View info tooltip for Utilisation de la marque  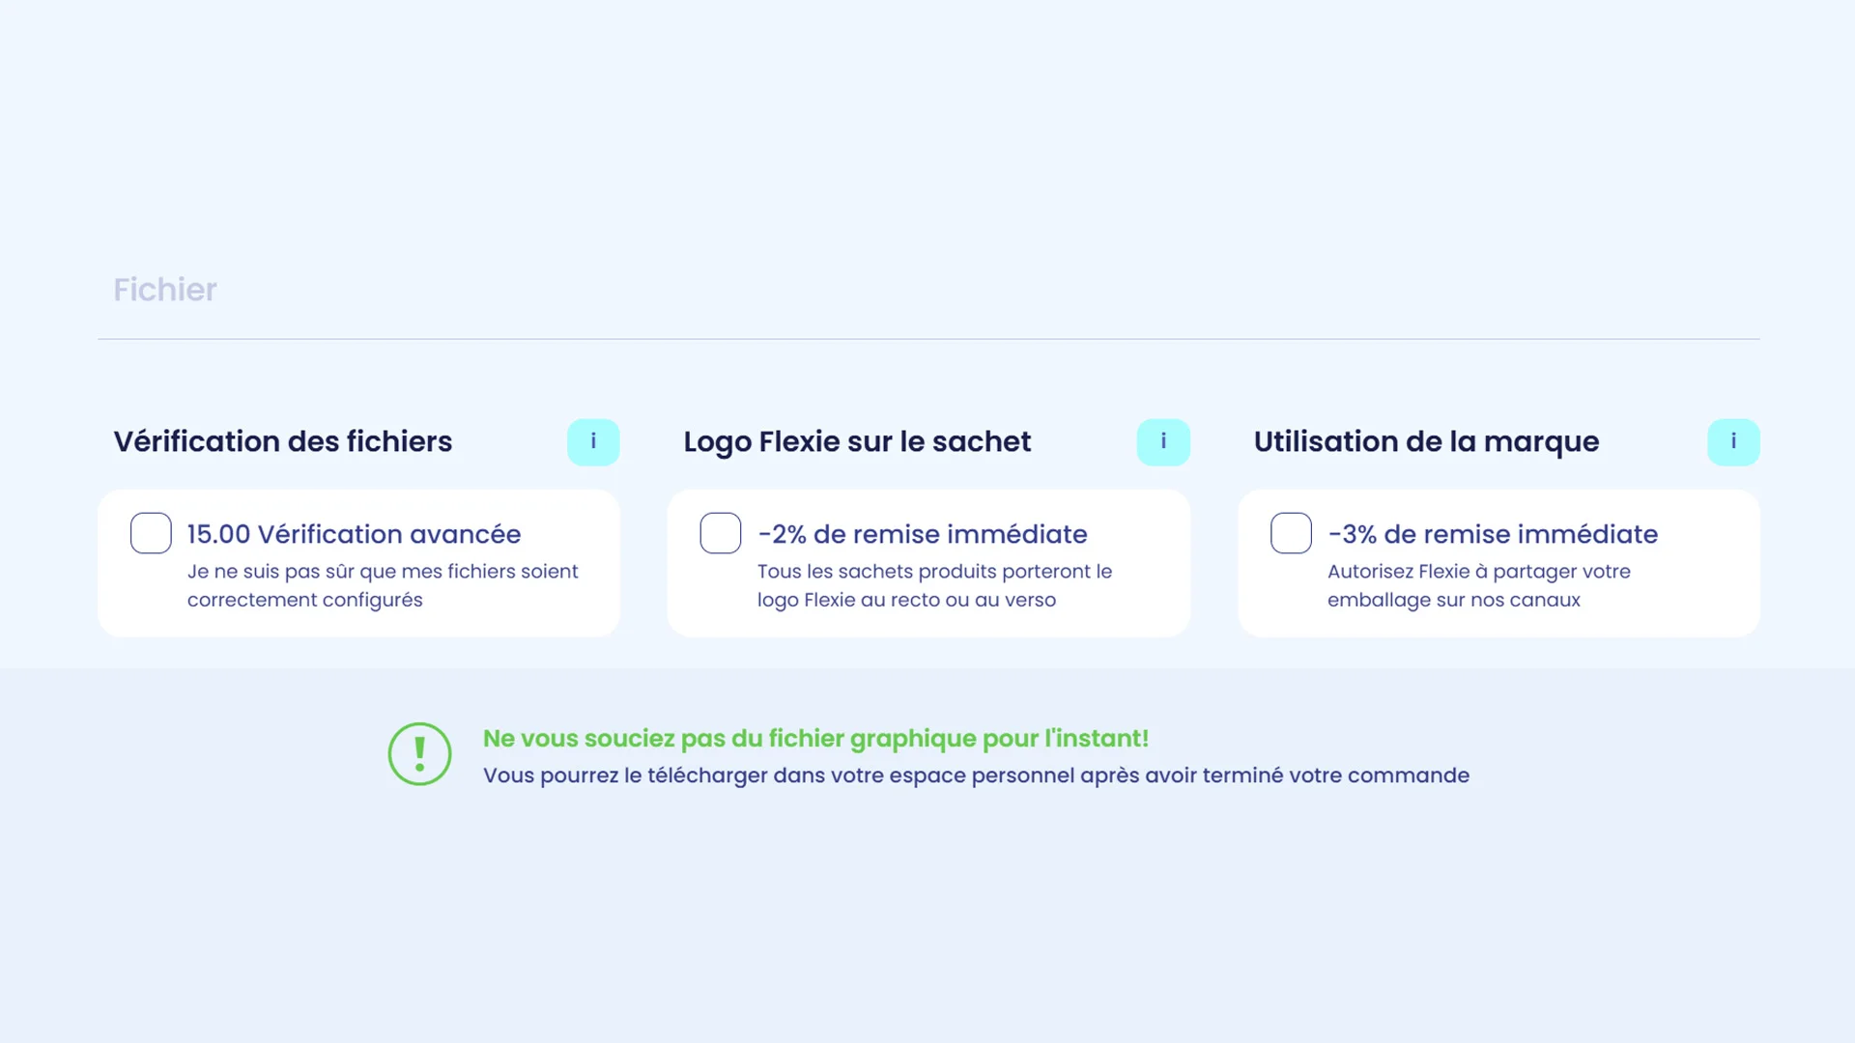point(1733,442)
